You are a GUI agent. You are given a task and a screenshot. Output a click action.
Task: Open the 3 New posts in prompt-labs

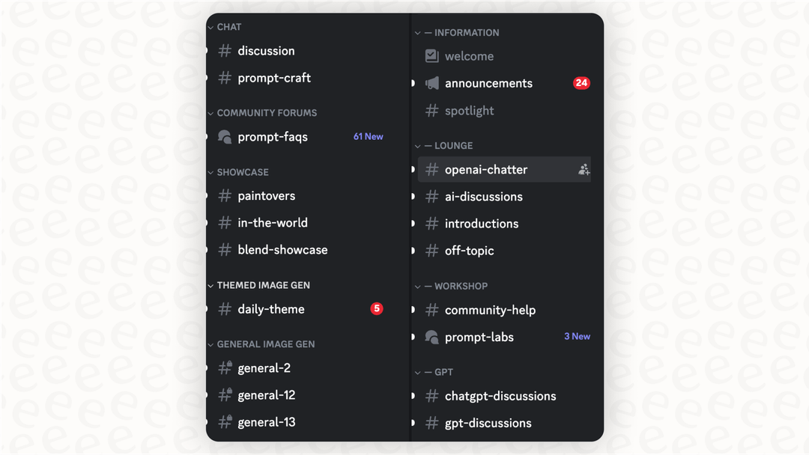coord(577,336)
